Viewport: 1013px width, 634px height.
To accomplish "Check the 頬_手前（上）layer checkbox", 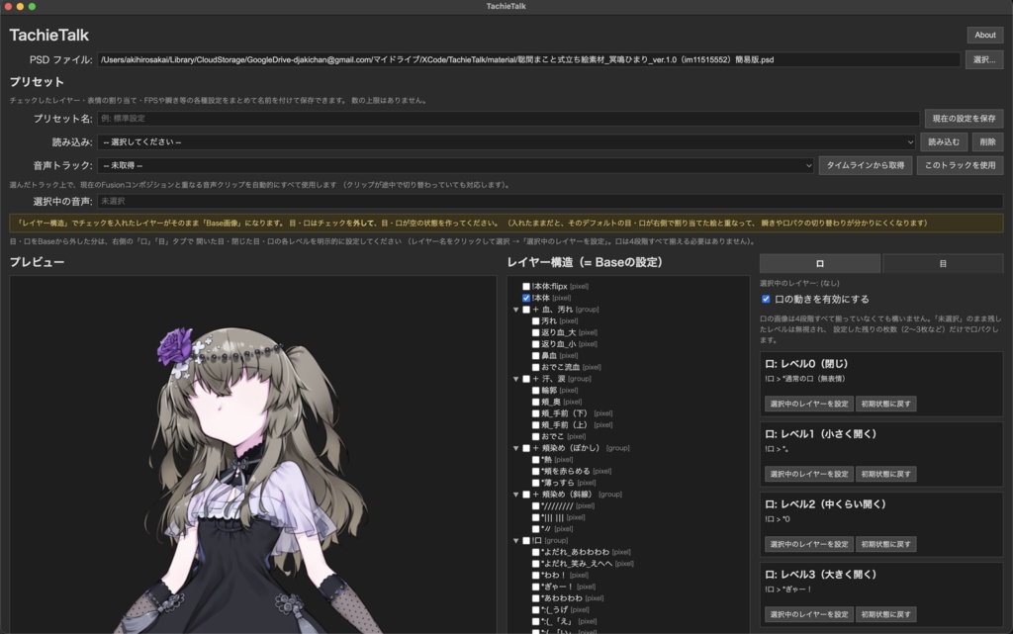I will click(535, 425).
